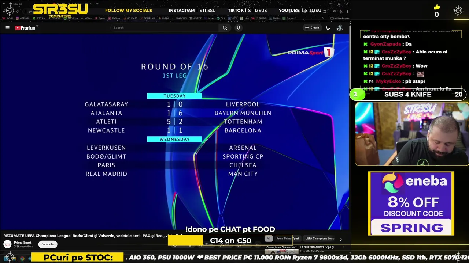Viewport: 469px width, 263px height.
Task: Open the Prima Sport channel name link
Action: [x=22, y=243]
